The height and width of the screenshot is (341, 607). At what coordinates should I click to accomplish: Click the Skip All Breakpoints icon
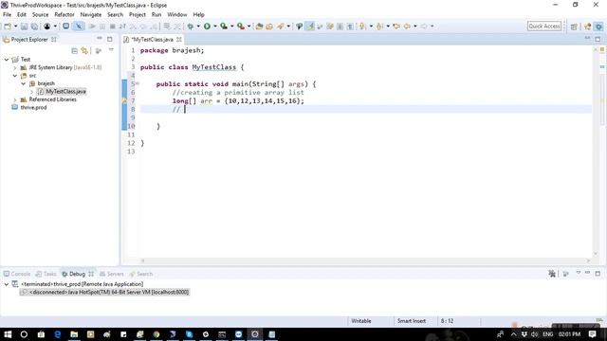(79, 27)
